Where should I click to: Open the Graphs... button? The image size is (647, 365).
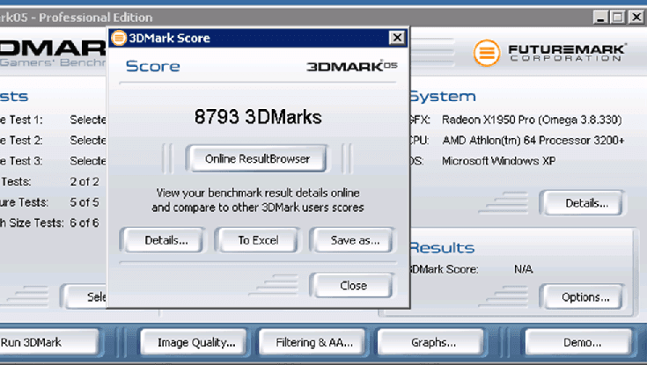tap(432, 342)
